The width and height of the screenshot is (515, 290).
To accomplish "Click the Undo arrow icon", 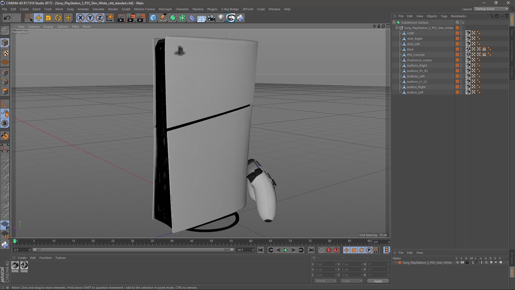I will [x=7, y=18].
